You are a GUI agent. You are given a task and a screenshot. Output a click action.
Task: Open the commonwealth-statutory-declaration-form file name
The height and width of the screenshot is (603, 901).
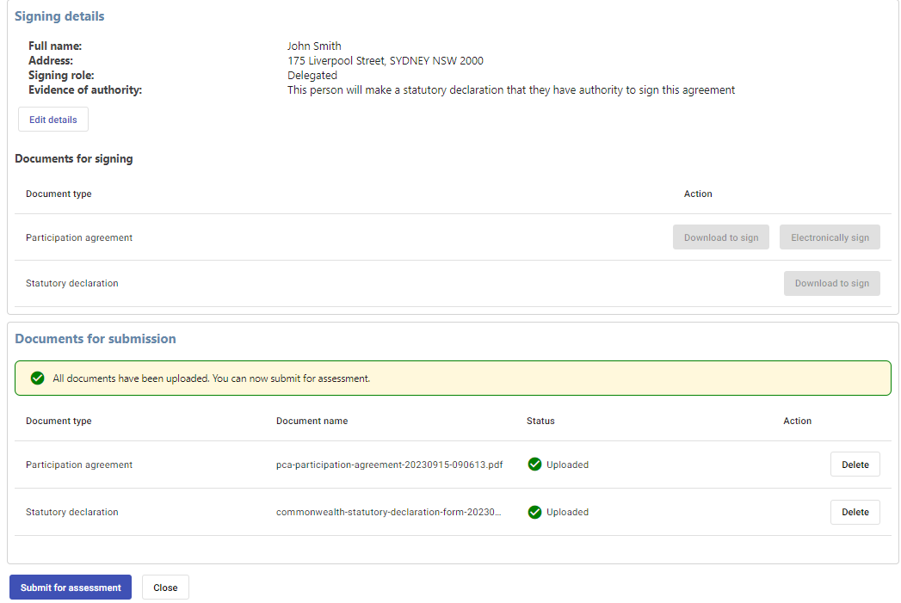point(388,512)
